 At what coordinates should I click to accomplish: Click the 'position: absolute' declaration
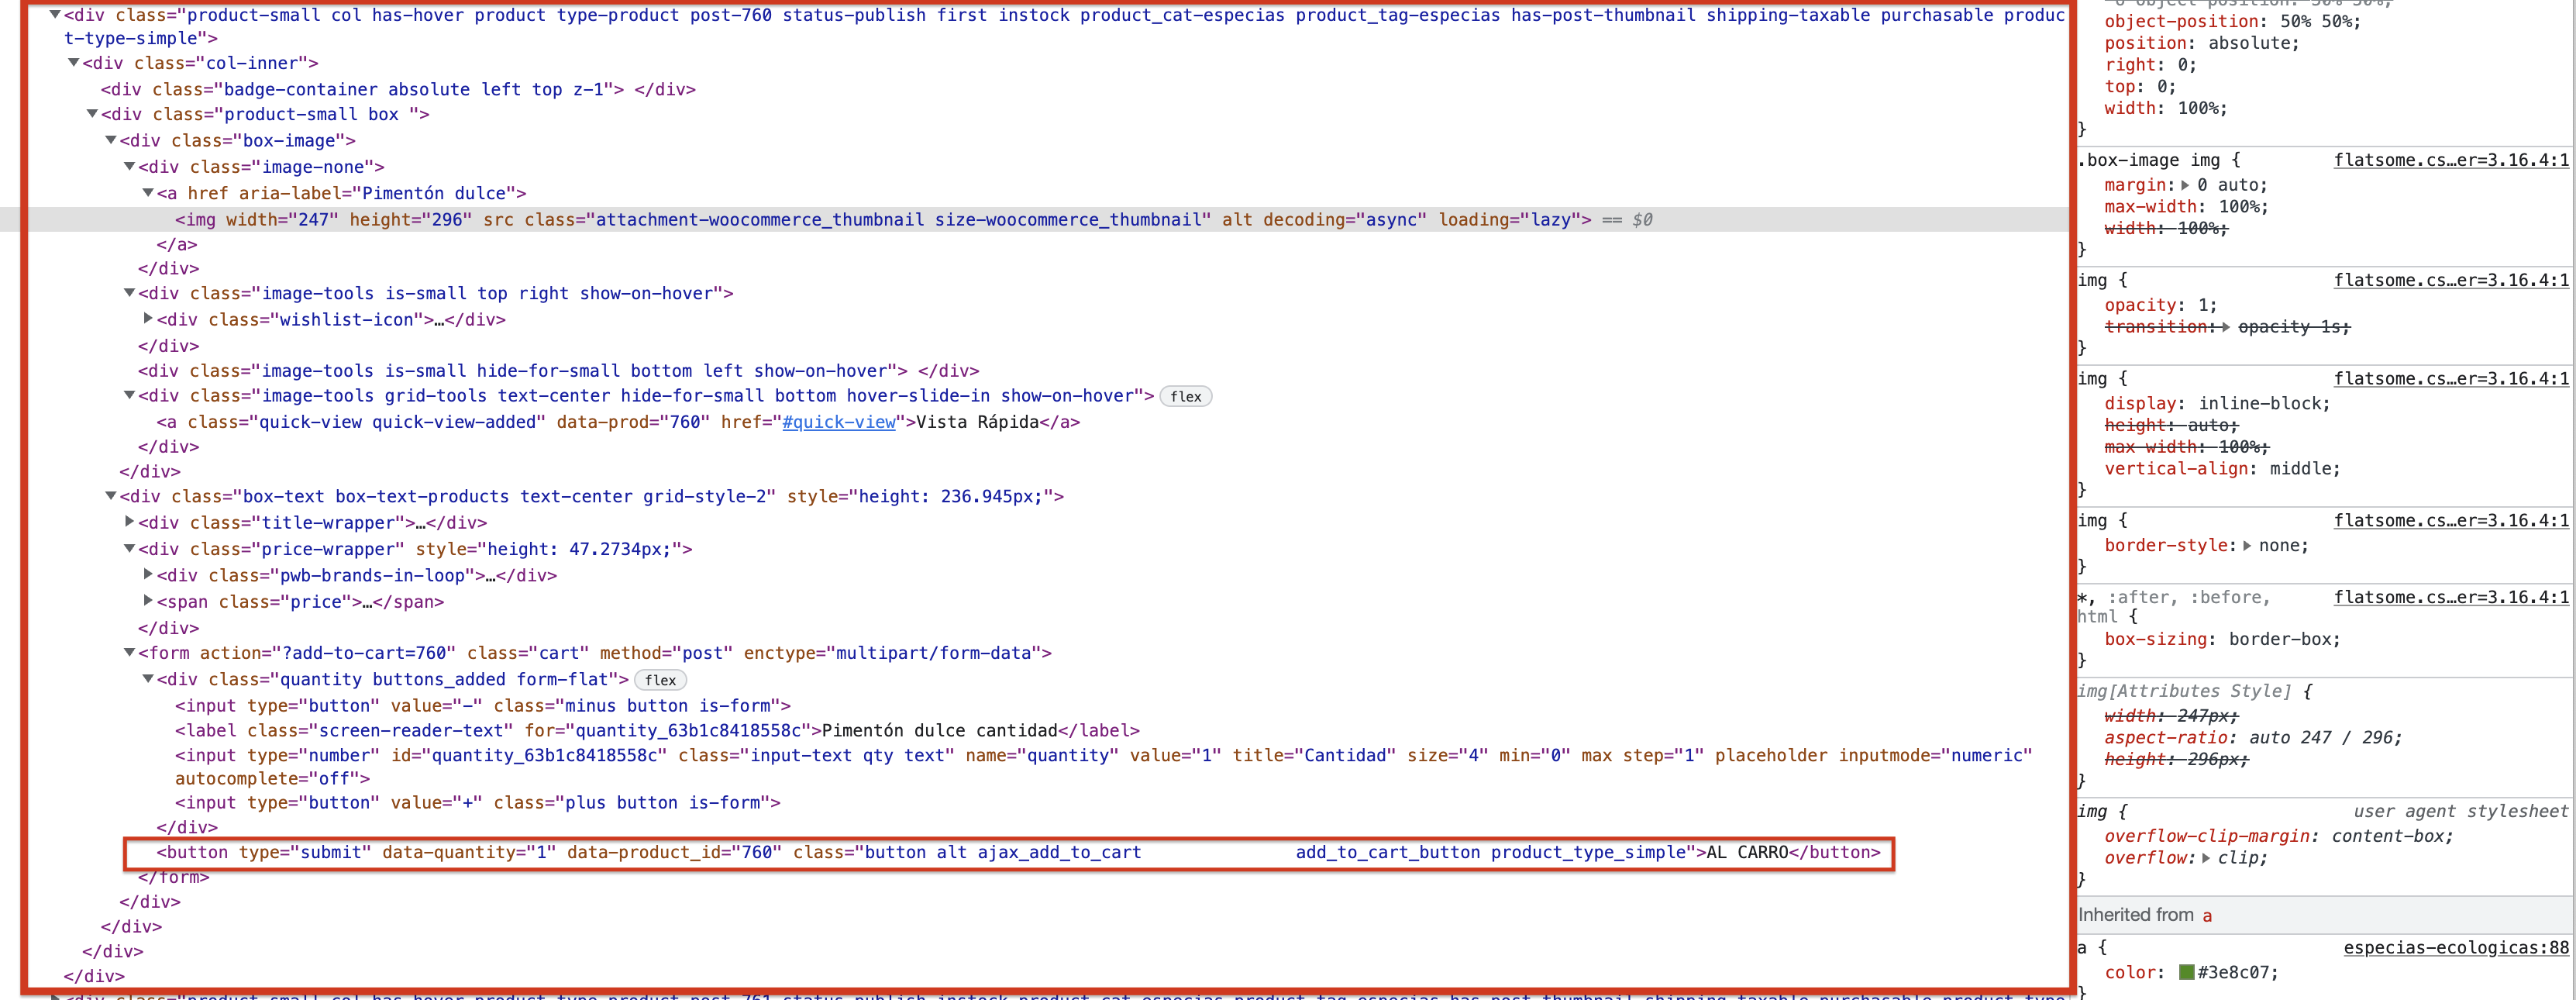pyautogui.click(x=2201, y=43)
